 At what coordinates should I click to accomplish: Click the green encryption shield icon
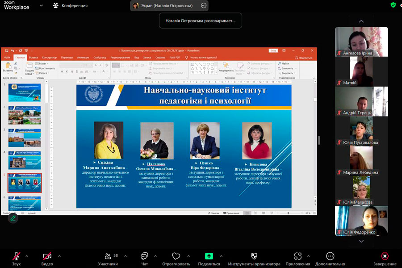[x=393, y=5]
